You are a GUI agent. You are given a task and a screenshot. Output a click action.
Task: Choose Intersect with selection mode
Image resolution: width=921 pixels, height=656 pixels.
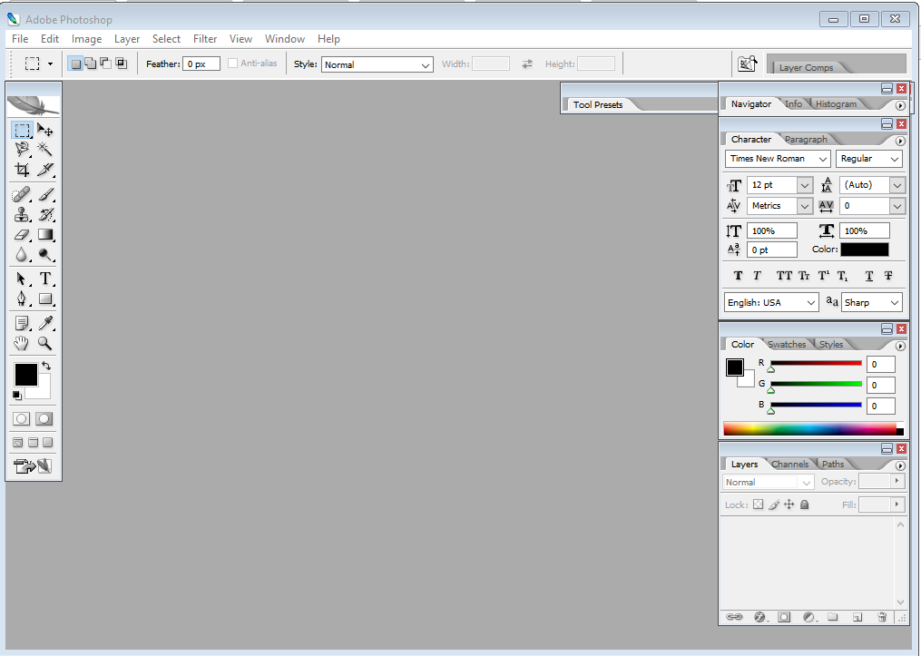pos(121,64)
